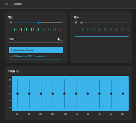Screen dimensions: 136x123
Task: Select NVIDIA Broadcast (OMEN Cam & Voice) device
Action: pyautogui.click(x=36, y=56)
